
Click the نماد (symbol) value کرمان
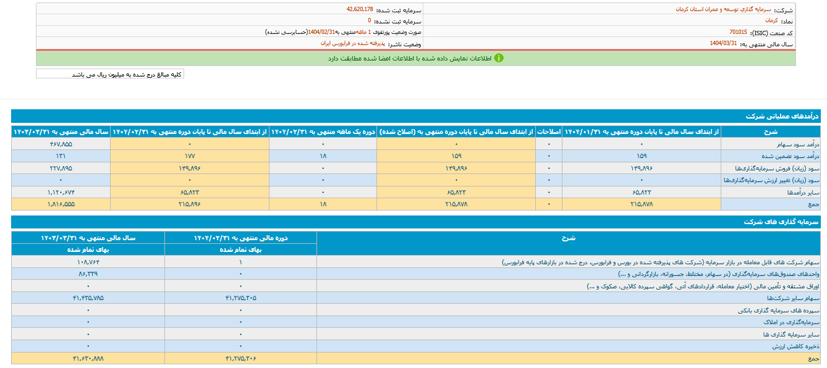[x=771, y=20]
